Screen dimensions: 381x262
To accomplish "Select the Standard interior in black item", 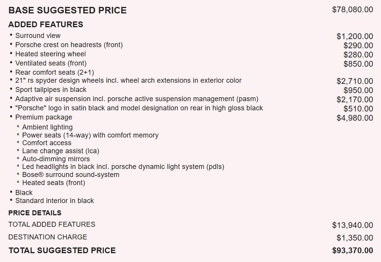I will [55, 201].
